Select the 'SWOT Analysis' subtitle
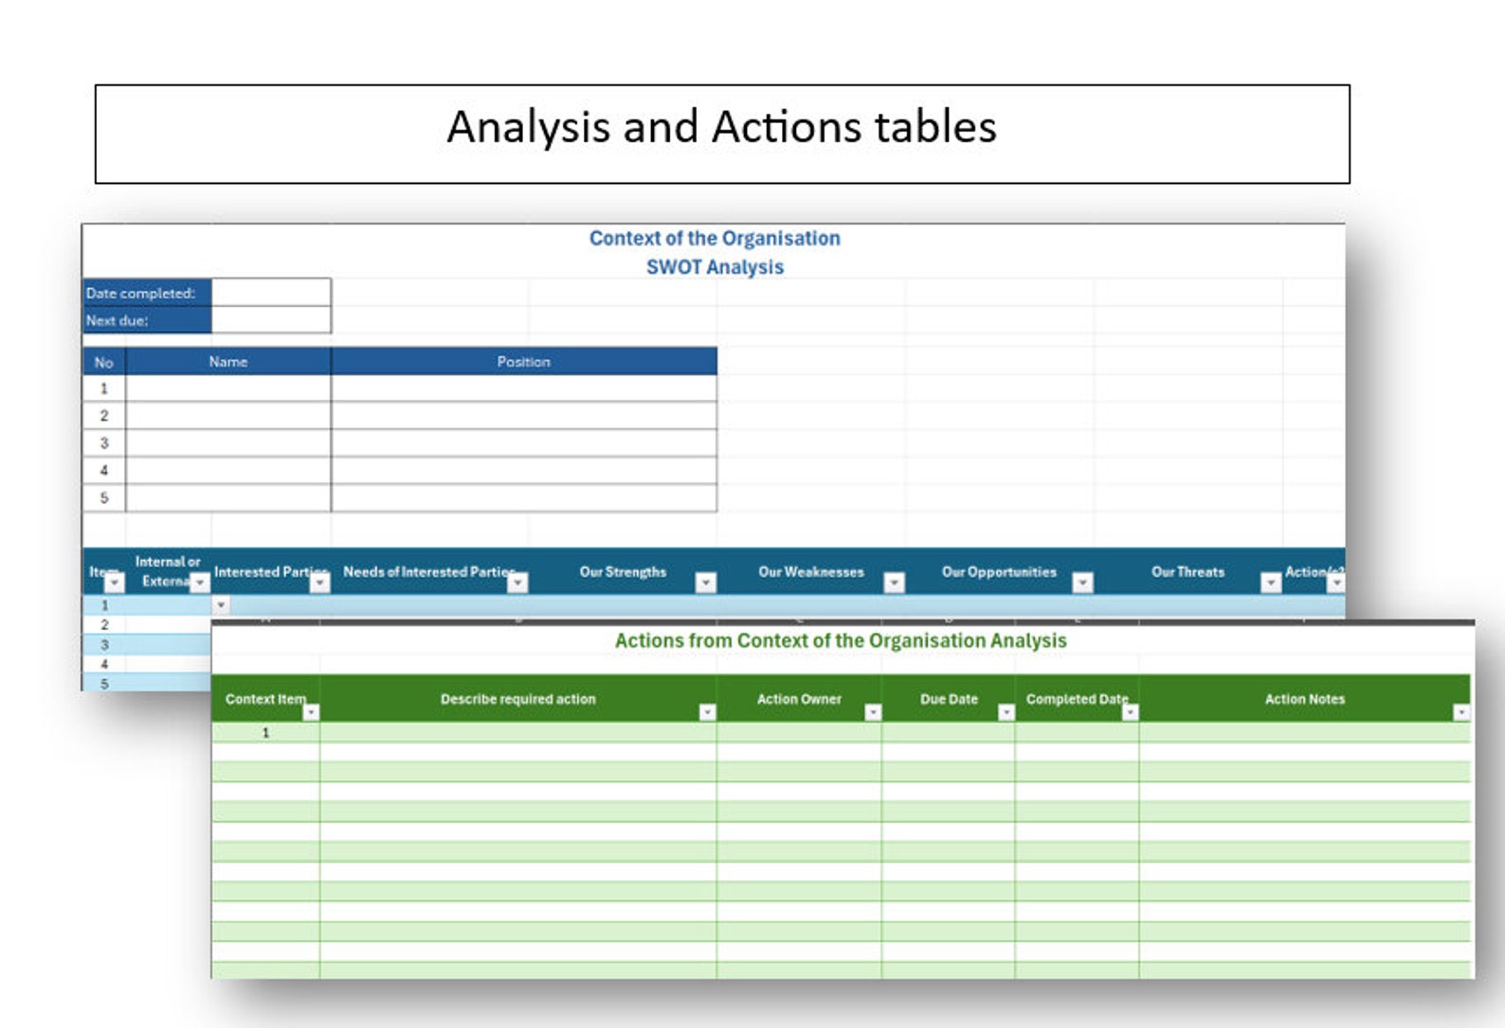This screenshot has width=1505, height=1028. click(x=715, y=267)
